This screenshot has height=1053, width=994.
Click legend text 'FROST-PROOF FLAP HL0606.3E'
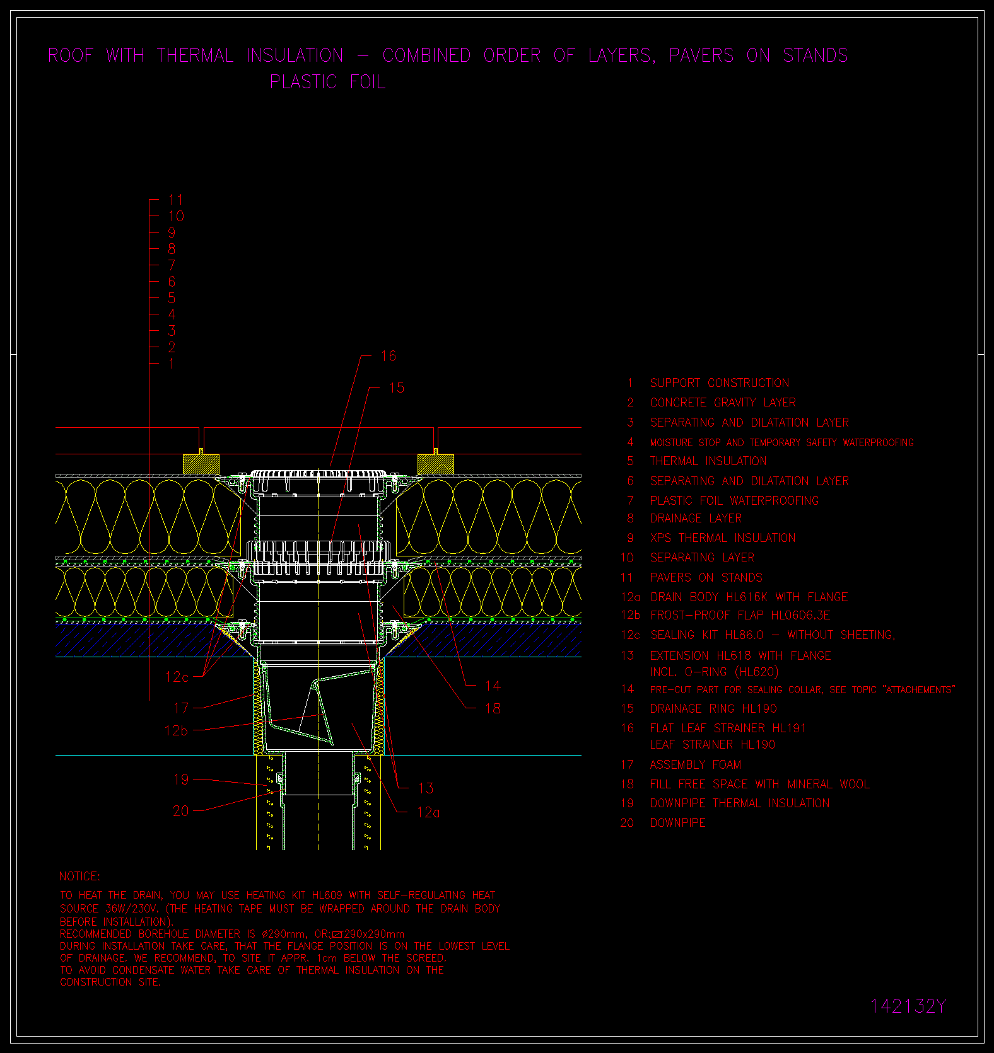[x=740, y=616]
